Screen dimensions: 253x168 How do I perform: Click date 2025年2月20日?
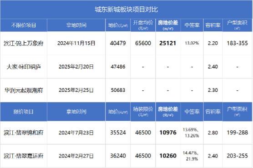(76, 67)
